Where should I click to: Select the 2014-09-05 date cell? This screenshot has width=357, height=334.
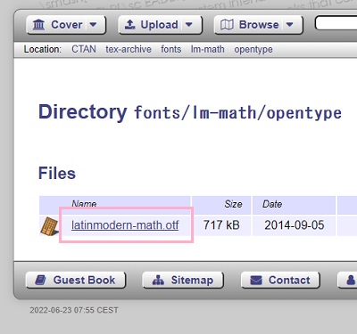click(x=295, y=225)
